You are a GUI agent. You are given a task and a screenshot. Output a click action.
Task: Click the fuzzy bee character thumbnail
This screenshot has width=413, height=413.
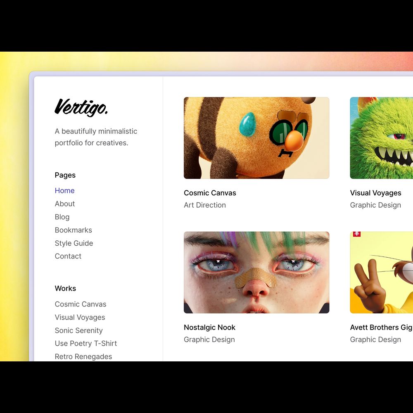coord(256,138)
